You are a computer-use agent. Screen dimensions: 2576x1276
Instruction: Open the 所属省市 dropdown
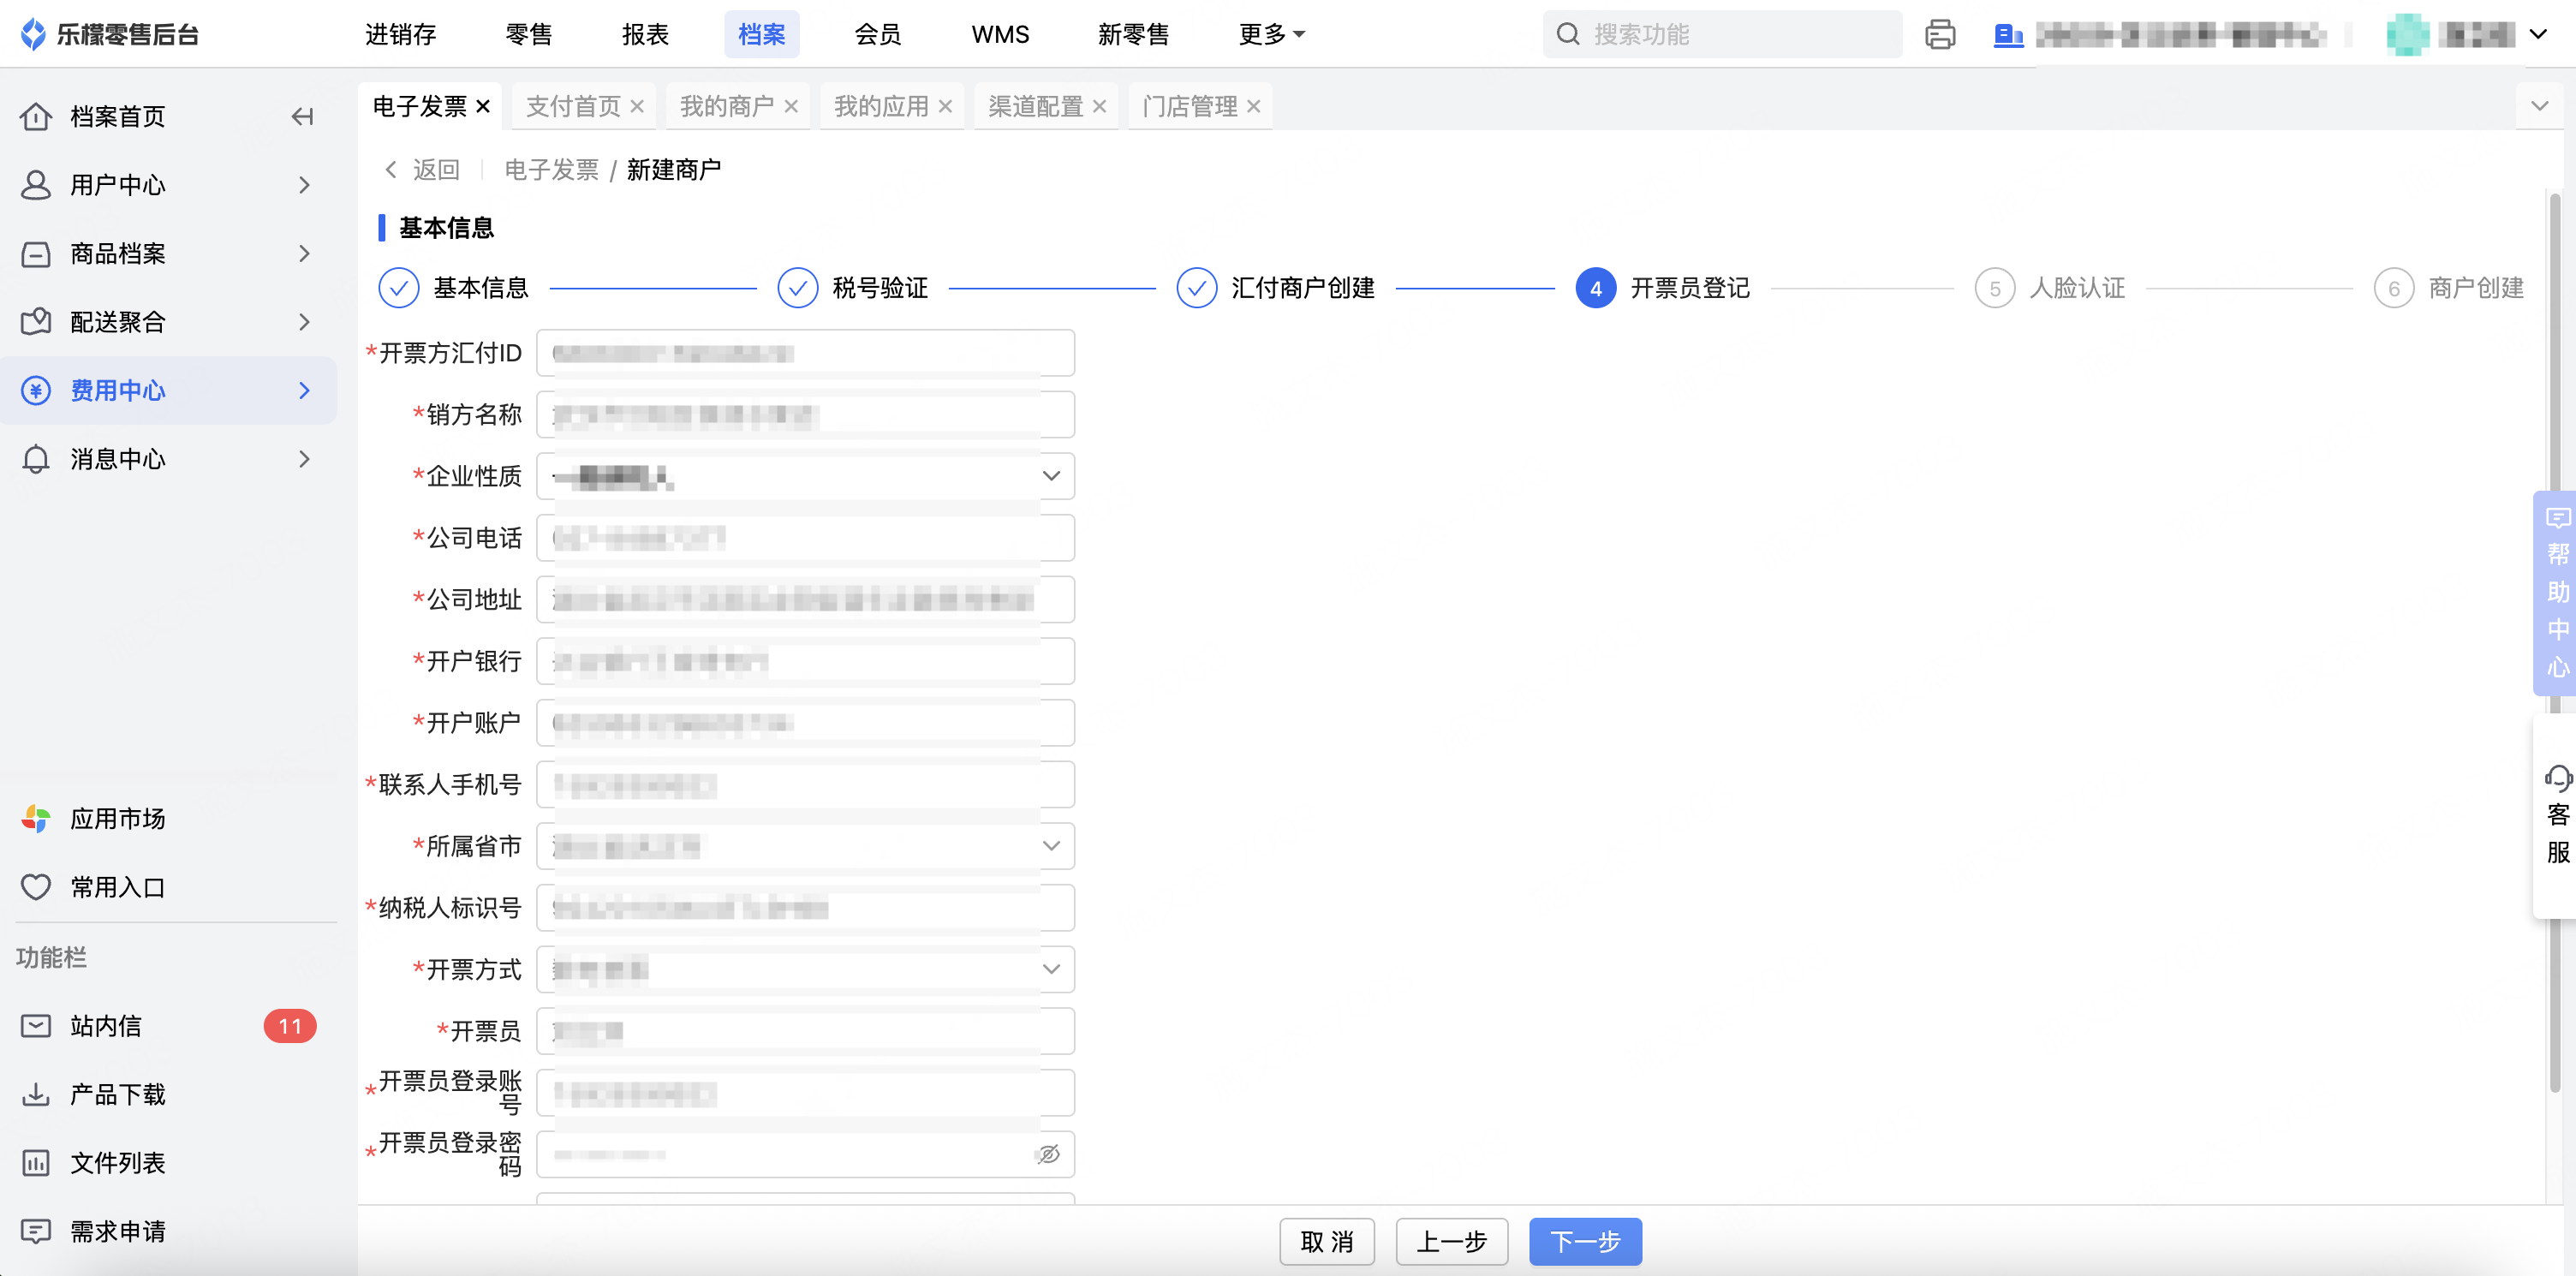point(1050,846)
